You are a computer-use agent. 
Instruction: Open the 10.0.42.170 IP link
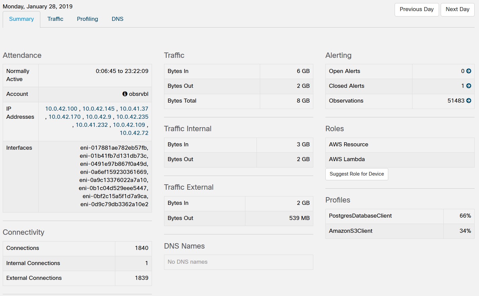pos(65,117)
